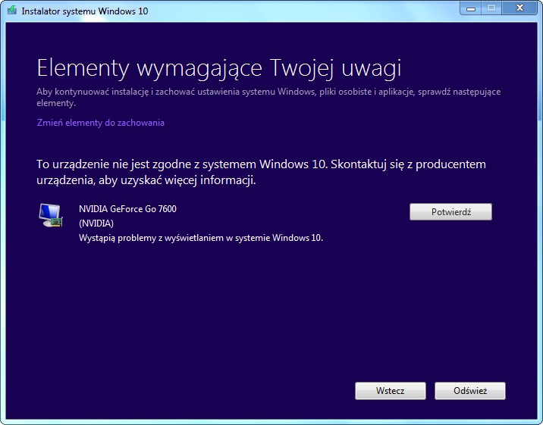543x425 pixels.
Task: Click the 'To urządzenie nie jest zgodne' warning text
Action: [261, 172]
